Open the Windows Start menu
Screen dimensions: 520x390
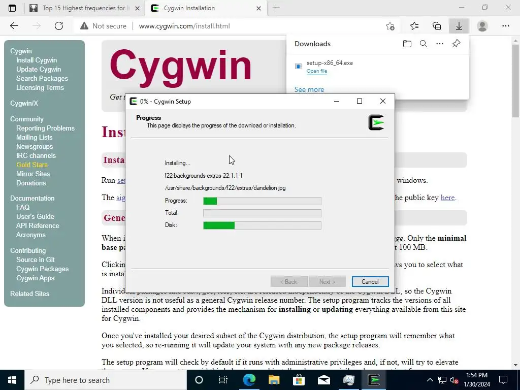tap(12, 380)
